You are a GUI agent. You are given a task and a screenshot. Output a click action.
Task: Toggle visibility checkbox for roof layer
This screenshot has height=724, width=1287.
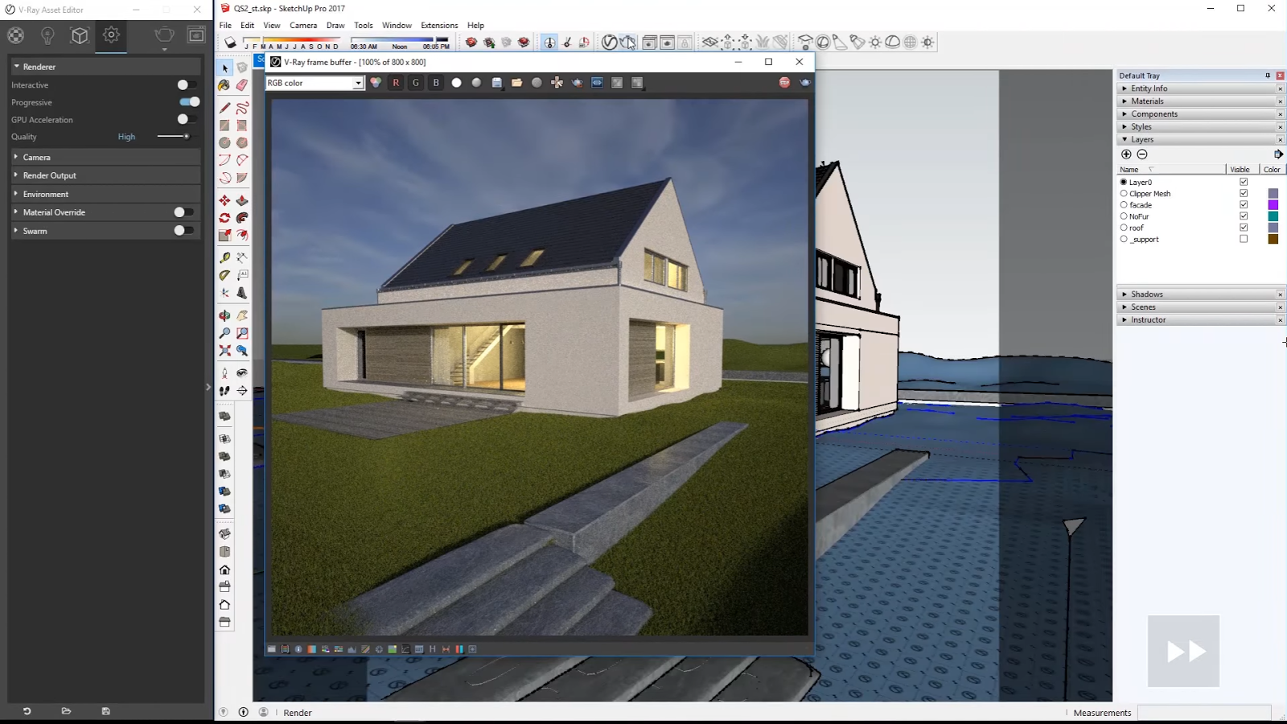1244,228
